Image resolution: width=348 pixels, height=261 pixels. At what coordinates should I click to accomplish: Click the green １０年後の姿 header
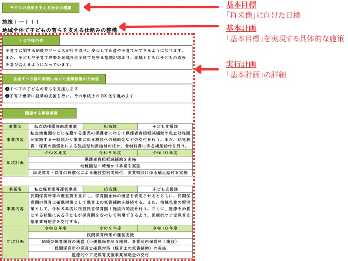tap(31, 39)
